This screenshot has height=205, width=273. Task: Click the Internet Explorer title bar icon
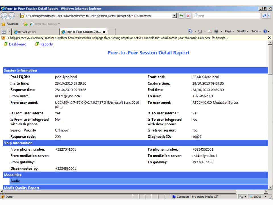(x=3, y=9)
